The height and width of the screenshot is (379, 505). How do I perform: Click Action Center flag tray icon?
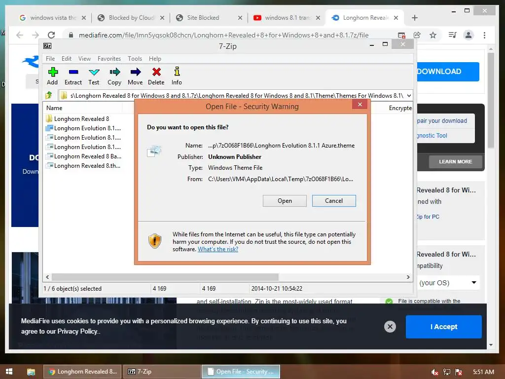coord(459,372)
